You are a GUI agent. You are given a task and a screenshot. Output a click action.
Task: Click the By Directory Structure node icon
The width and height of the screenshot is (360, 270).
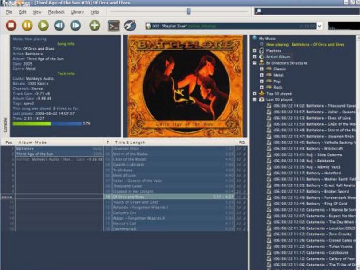point(261,63)
